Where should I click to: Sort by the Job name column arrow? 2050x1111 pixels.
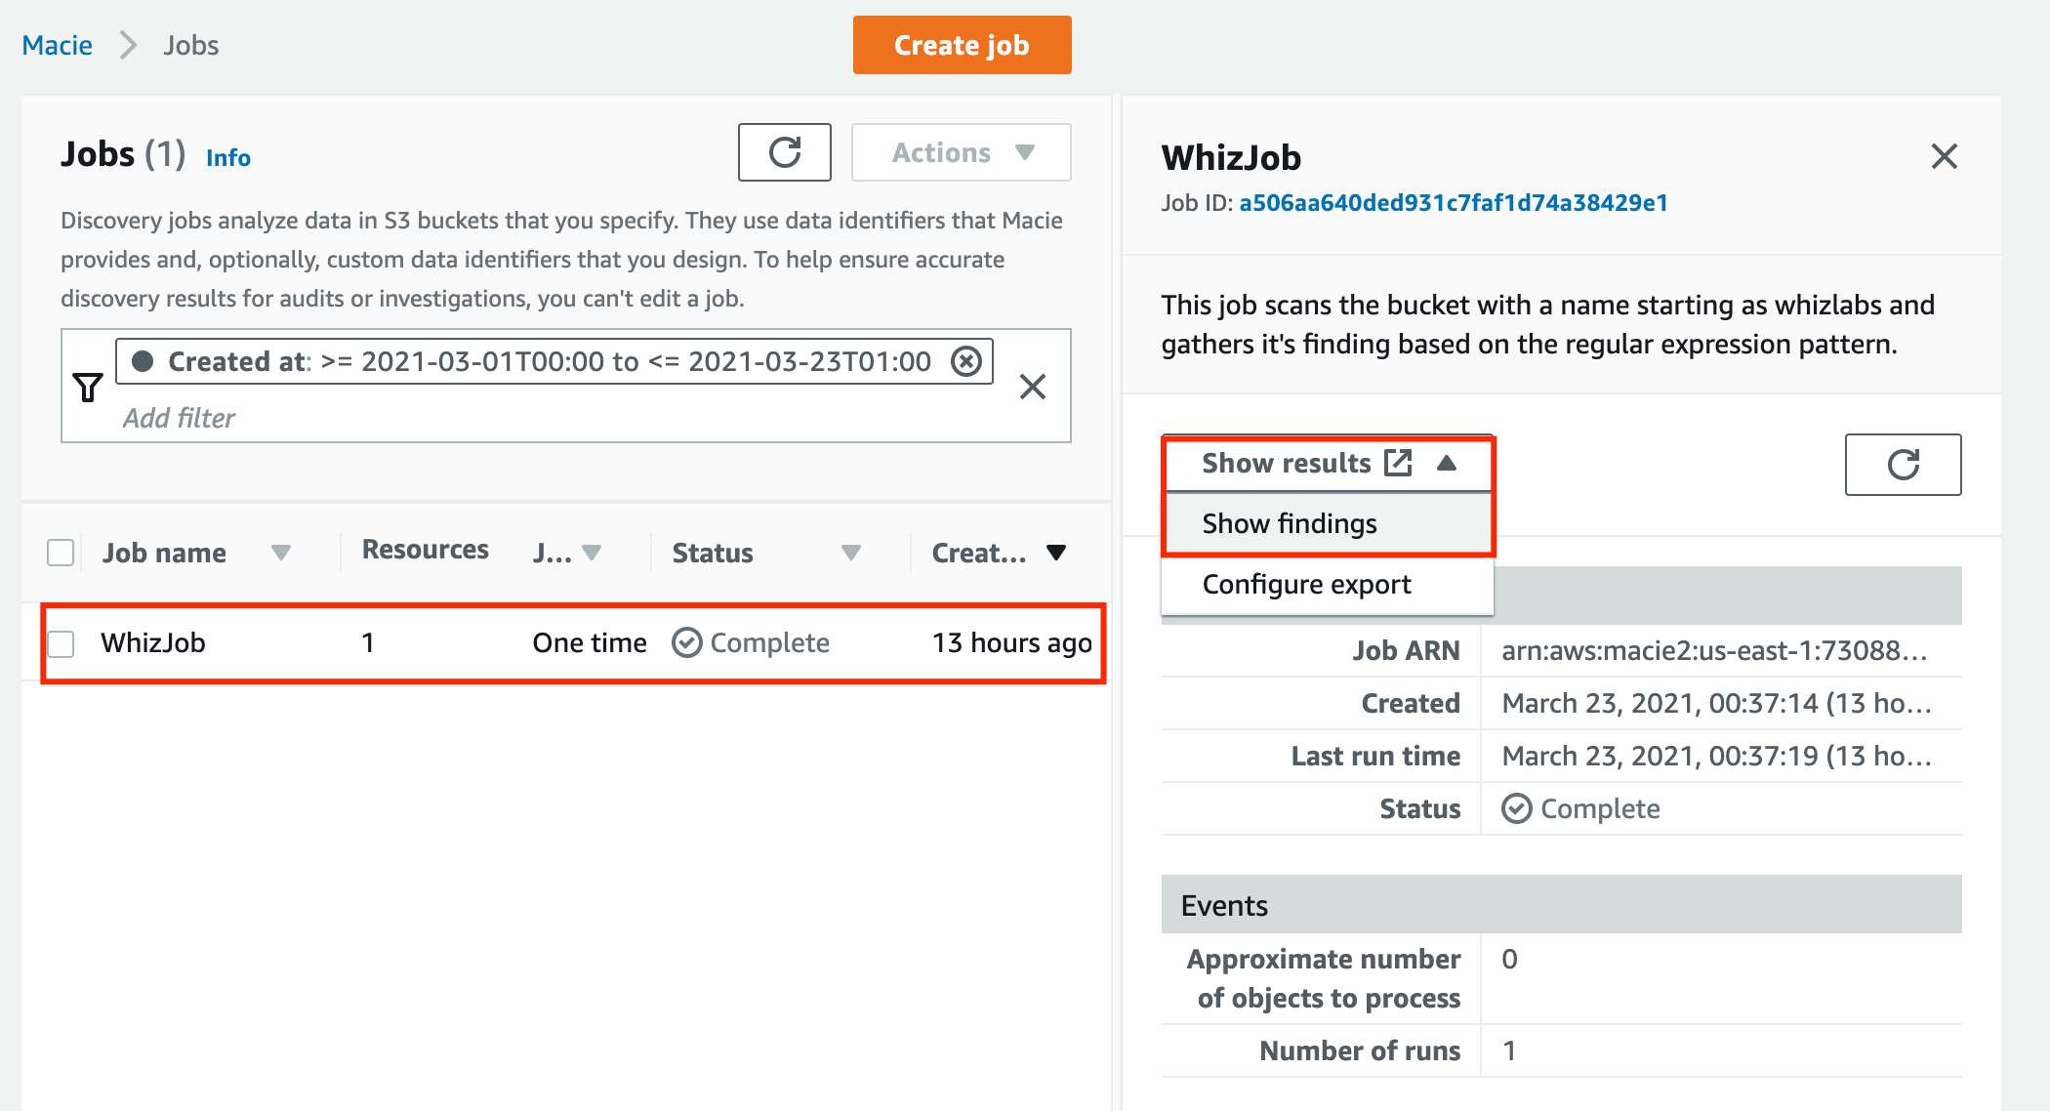281,553
